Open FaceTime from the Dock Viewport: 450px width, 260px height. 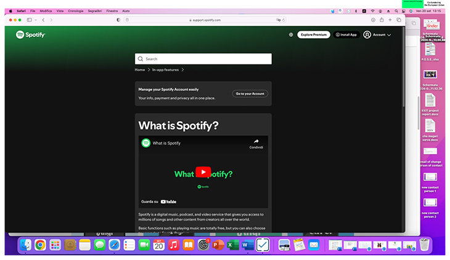144,245
